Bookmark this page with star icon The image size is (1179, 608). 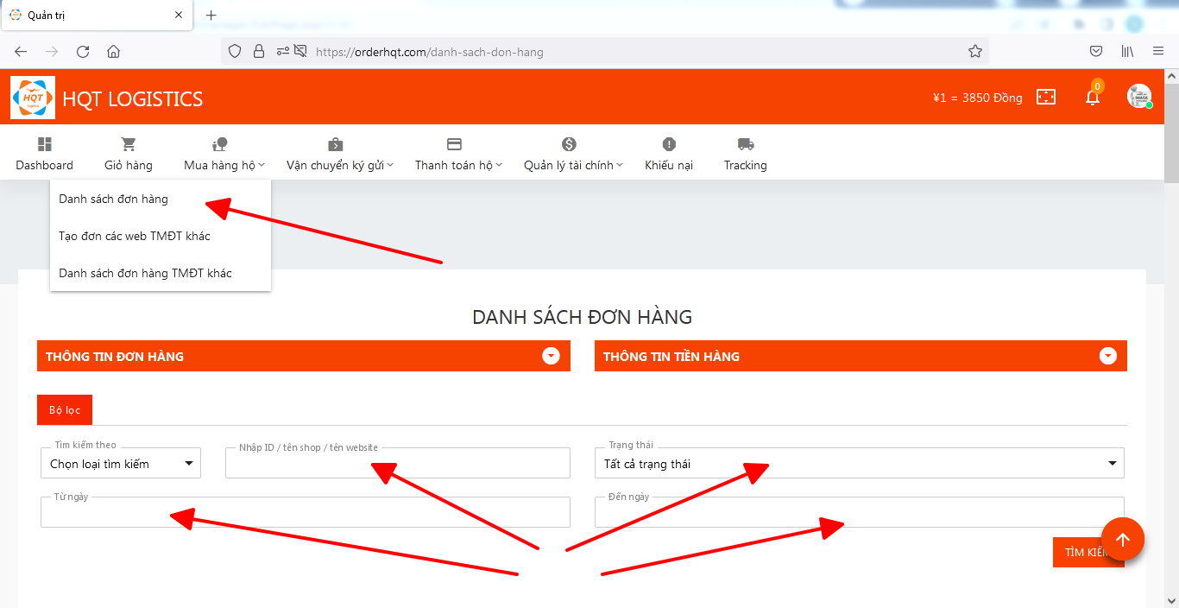pos(975,52)
